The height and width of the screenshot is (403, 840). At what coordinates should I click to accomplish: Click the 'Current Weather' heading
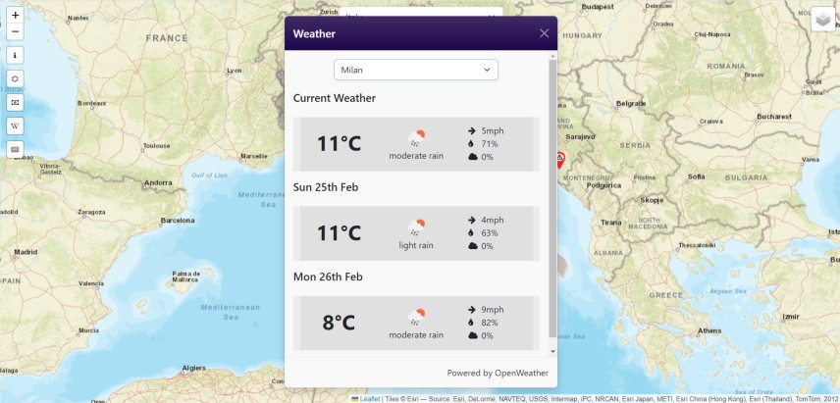click(x=335, y=98)
